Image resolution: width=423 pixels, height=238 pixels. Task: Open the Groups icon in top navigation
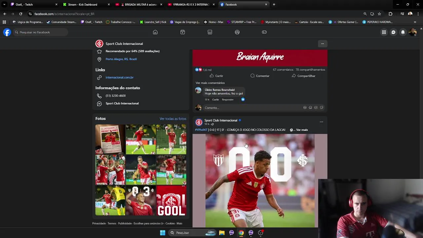click(237, 32)
